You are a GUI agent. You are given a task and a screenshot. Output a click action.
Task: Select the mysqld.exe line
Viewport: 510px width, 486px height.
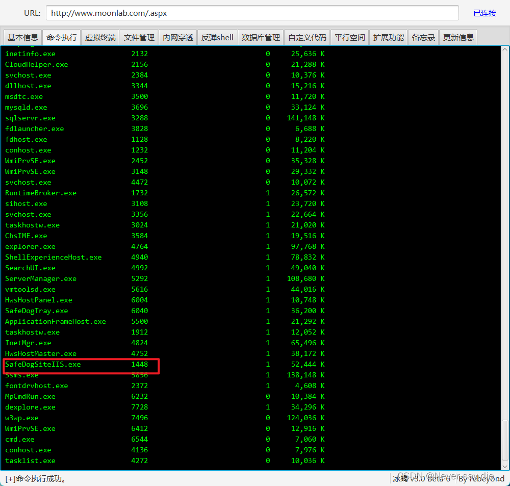point(165,108)
